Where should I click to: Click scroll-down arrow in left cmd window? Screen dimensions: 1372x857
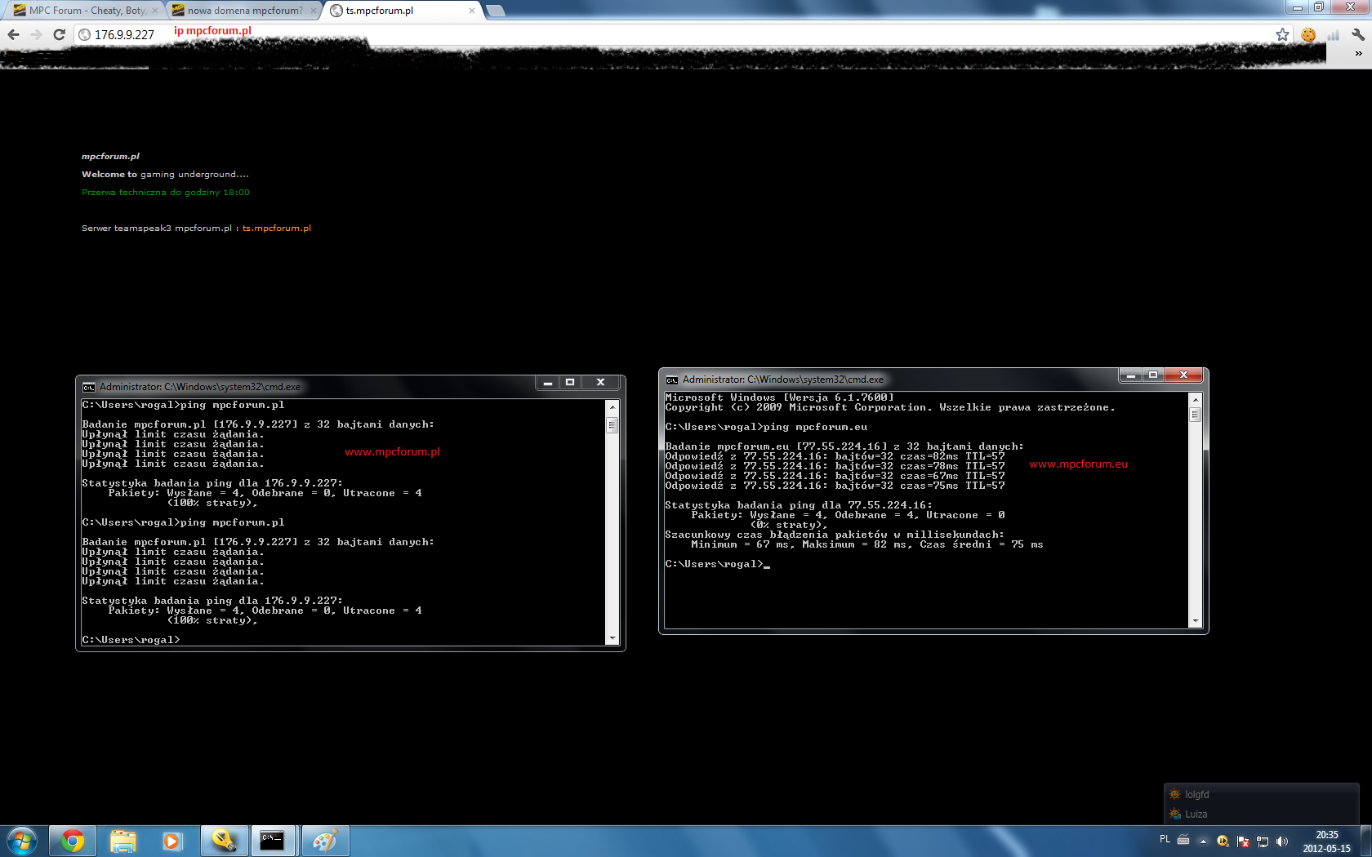pos(612,638)
